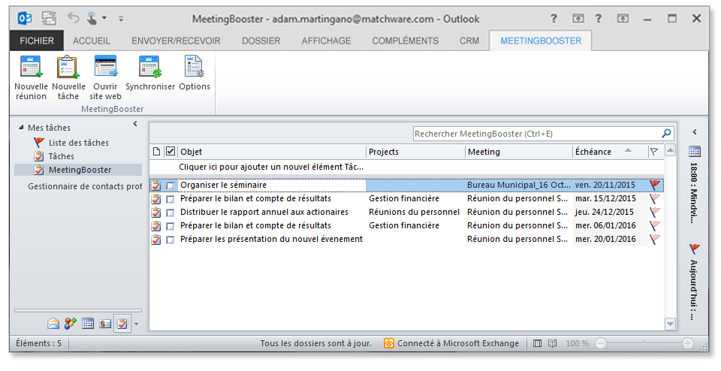Screen dimensions: 721x371
Task: Open the MeetingBooster website via Ouvrir site web
Action: (105, 78)
